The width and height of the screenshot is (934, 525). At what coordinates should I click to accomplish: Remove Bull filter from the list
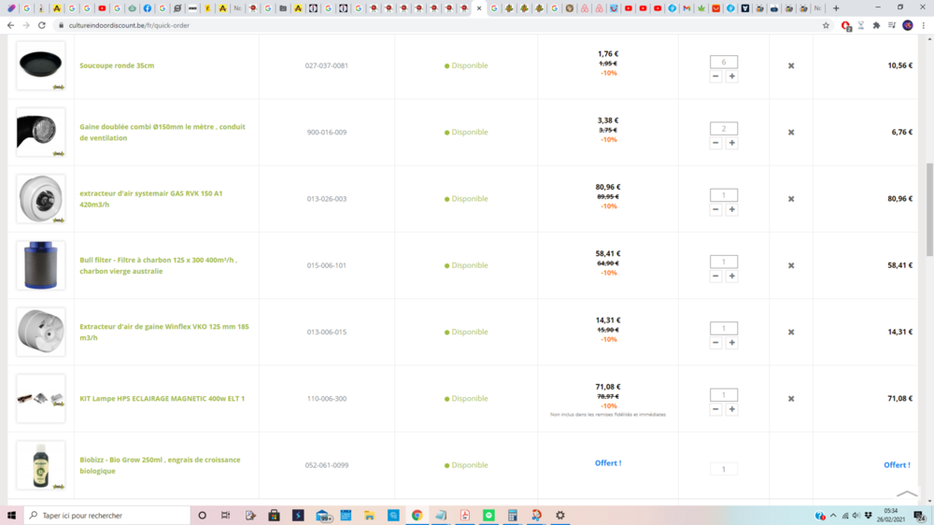click(791, 266)
